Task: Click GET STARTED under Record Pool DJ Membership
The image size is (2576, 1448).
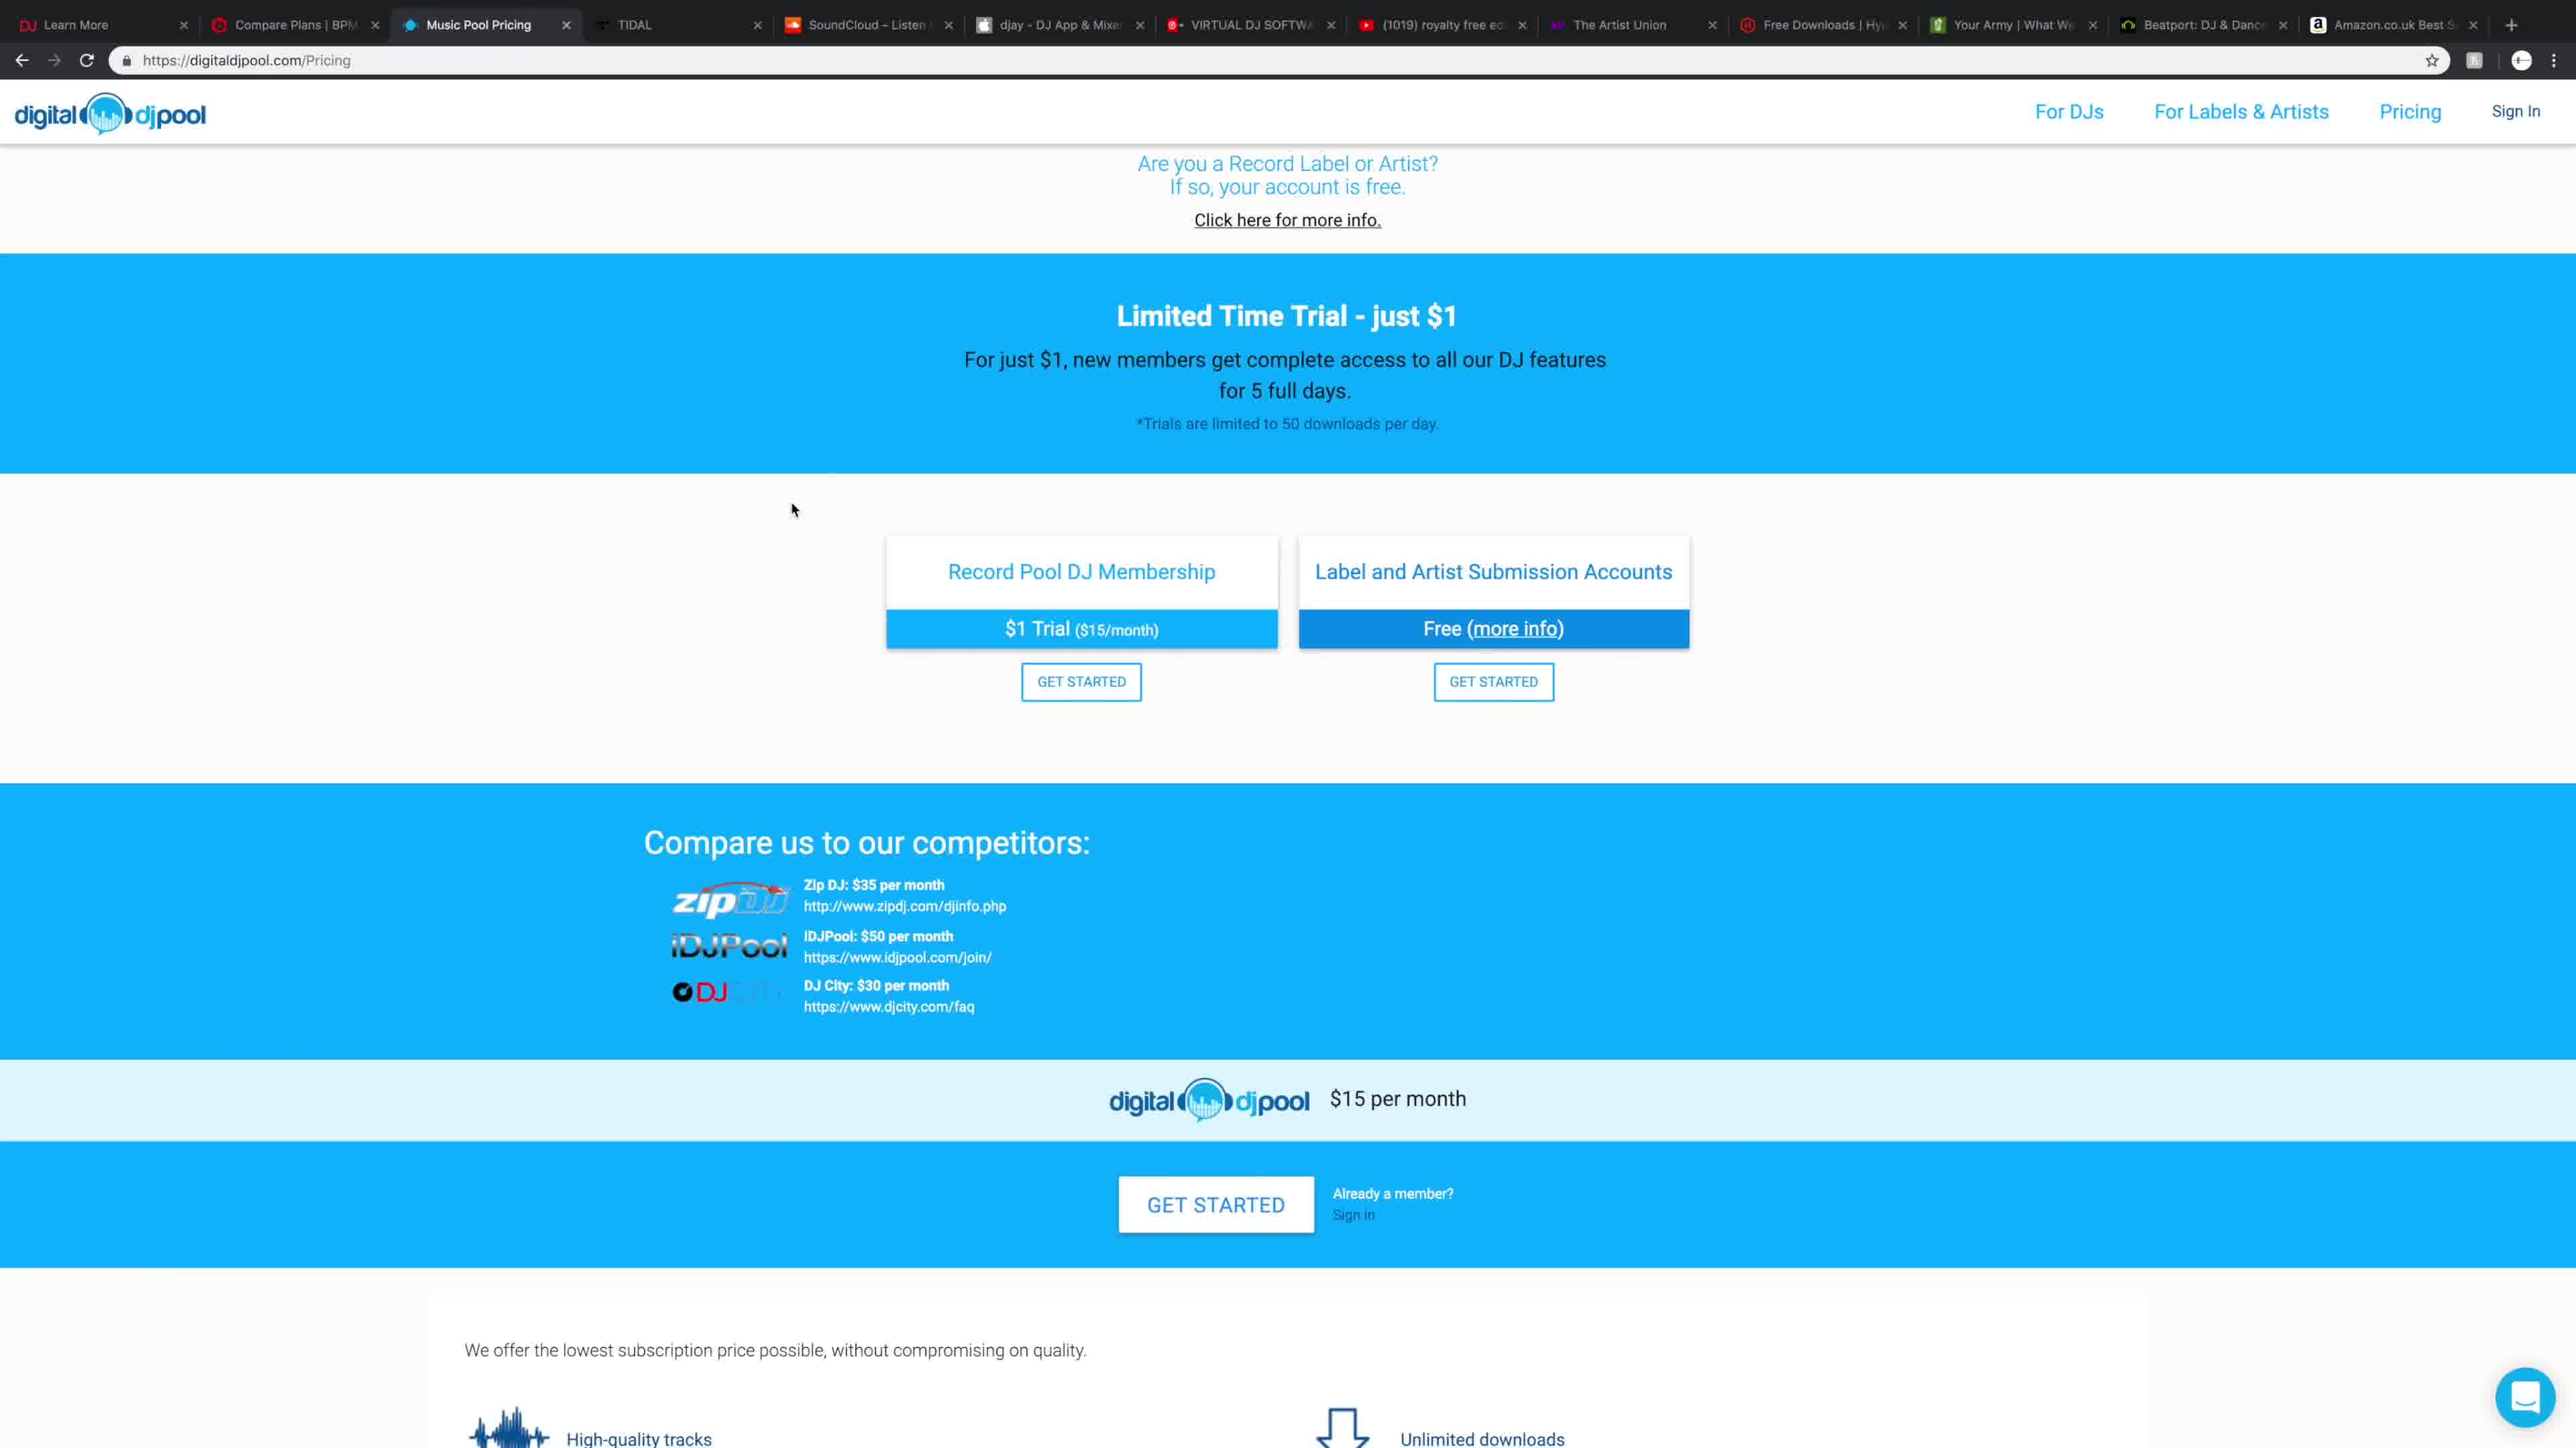Action: tap(1081, 682)
